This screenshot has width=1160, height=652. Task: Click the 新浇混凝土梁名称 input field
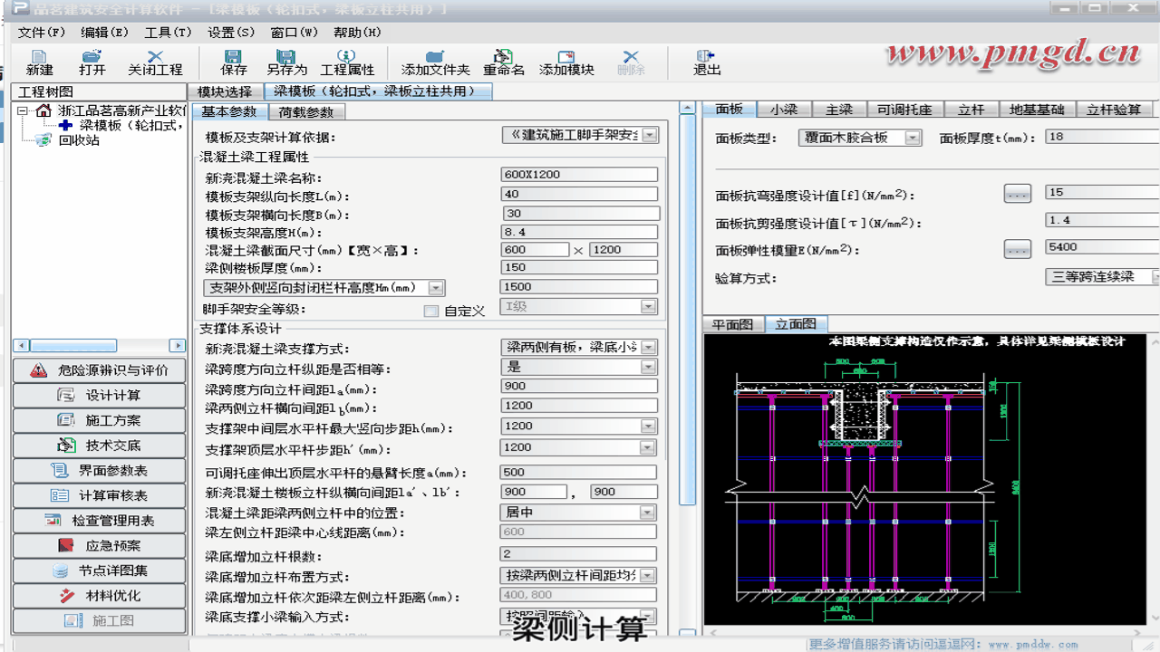click(x=579, y=176)
